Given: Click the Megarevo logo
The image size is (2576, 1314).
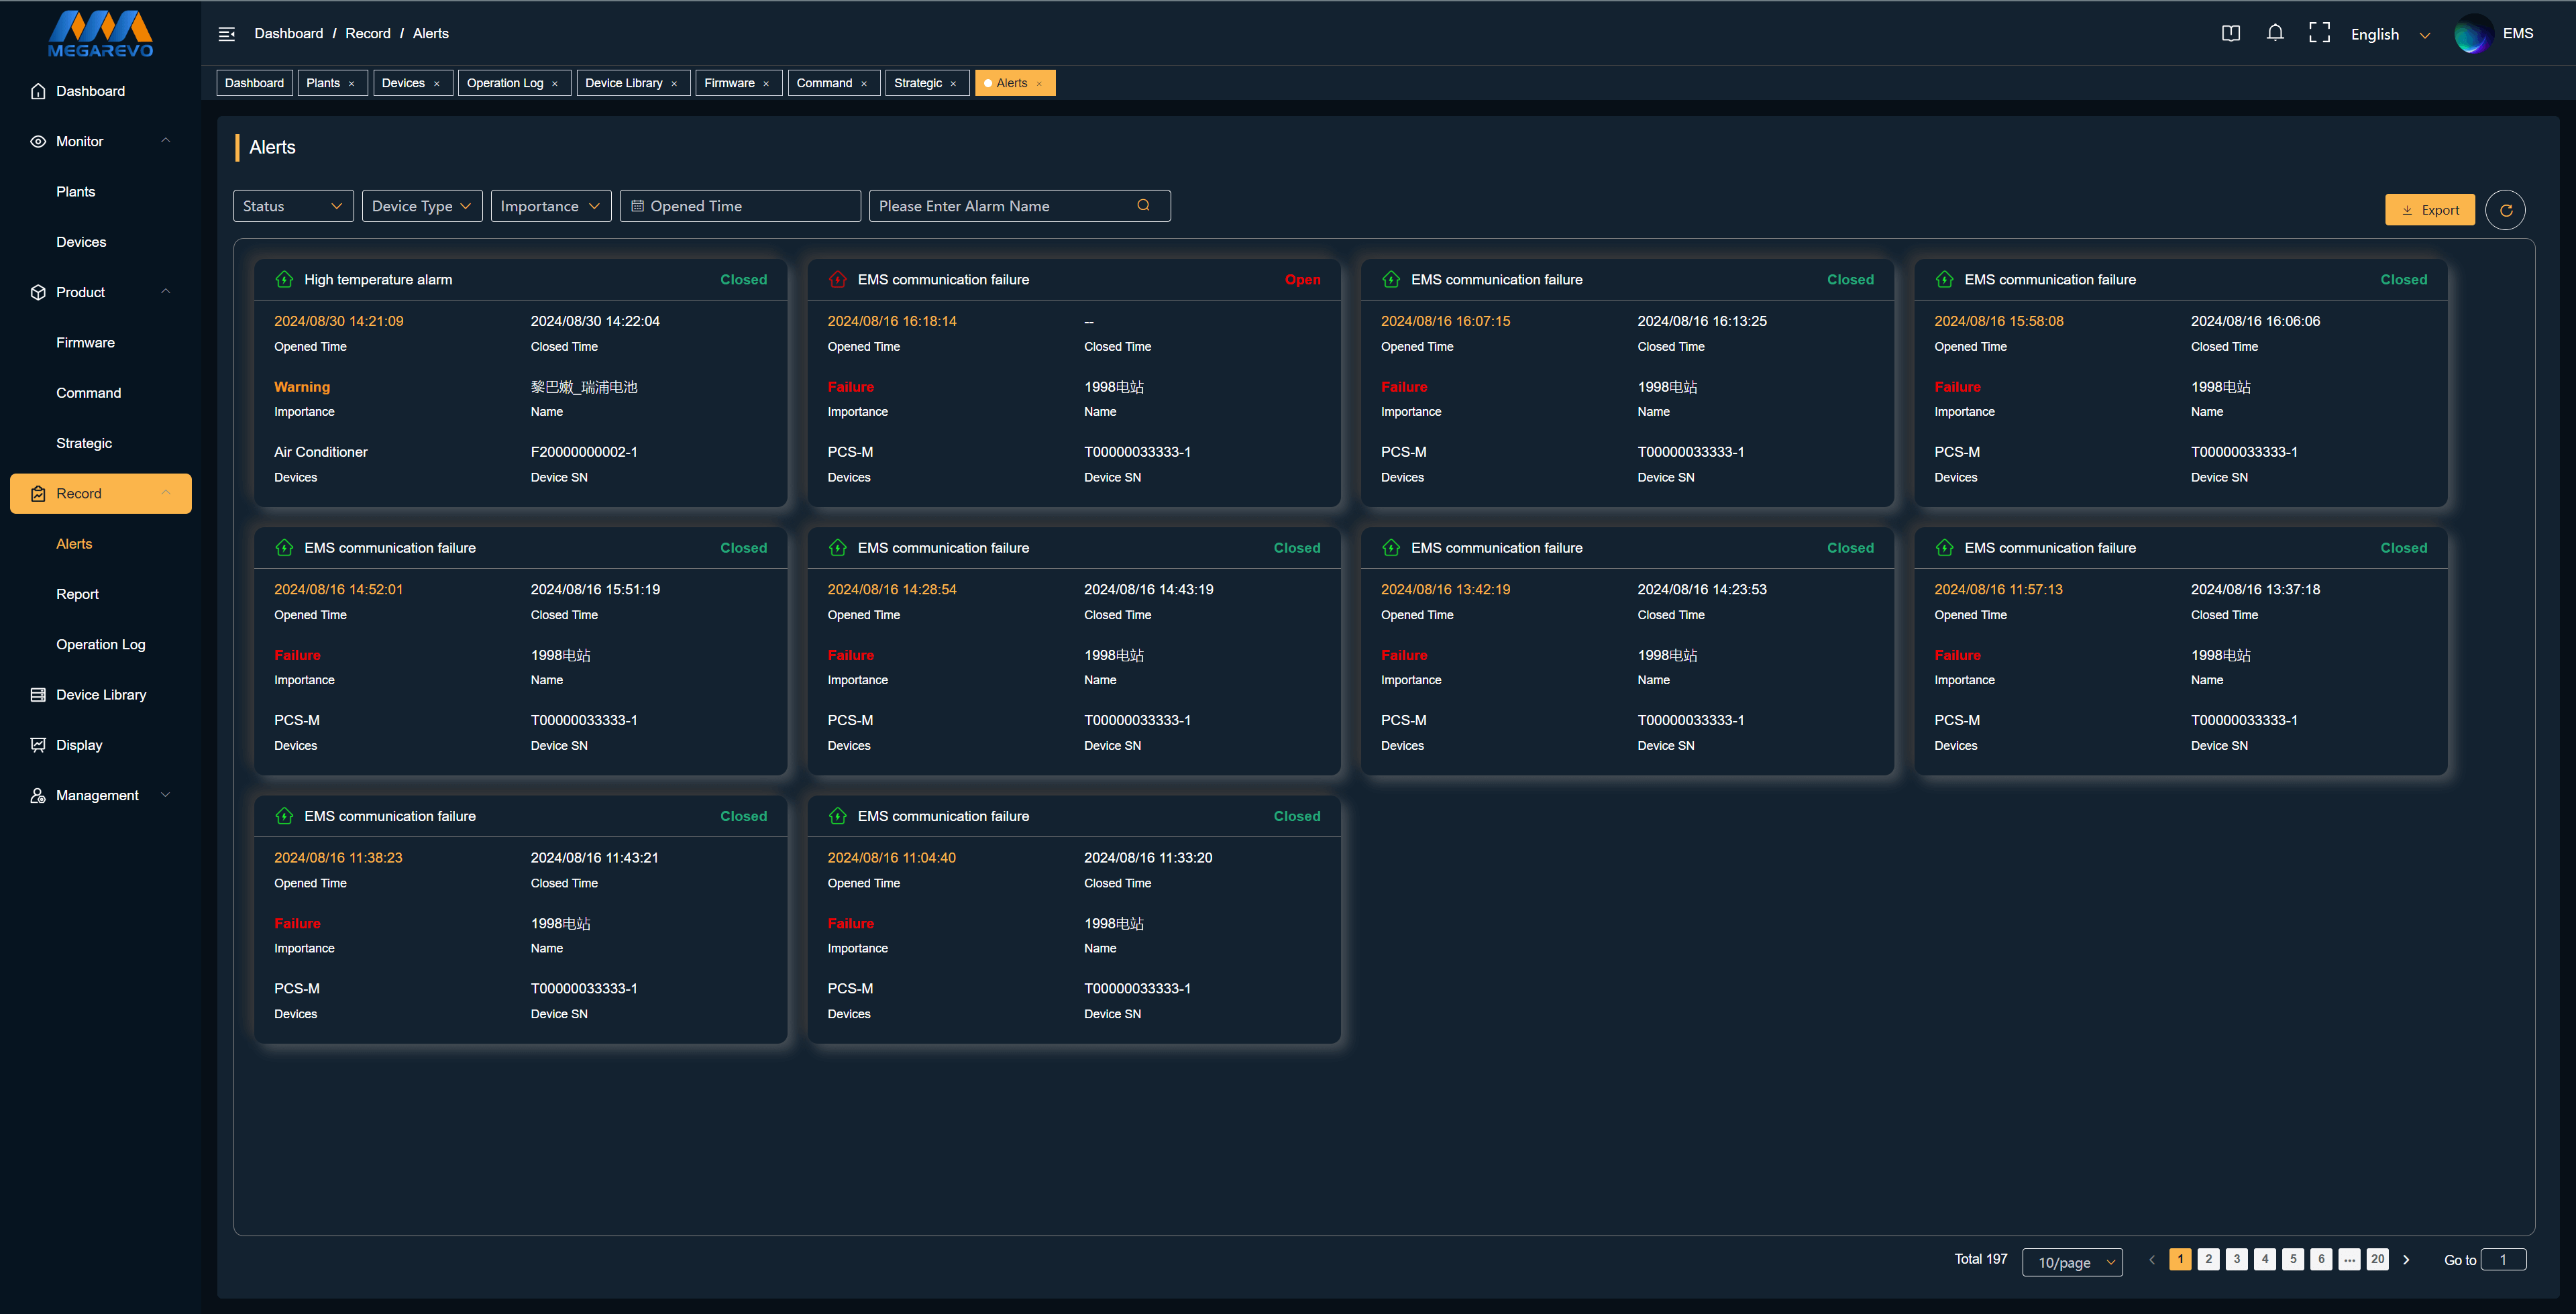Looking at the screenshot, I should tap(100, 34).
